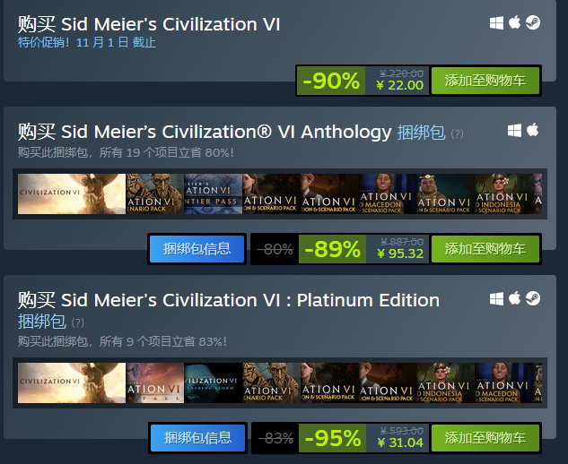Open 捆绑包信息 for the Platinum Edition
This screenshot has height=464, width=568.
pyautogui.click(x=197, y=438)
